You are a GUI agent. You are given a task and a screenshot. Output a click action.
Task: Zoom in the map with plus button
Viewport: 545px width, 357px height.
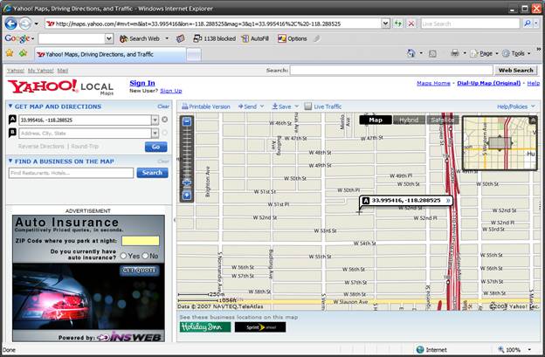[x=187, y=196]
